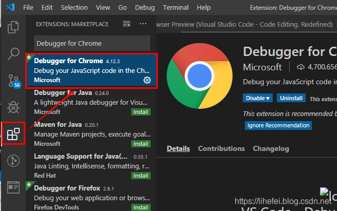Install Debugger for Java extension
337x211 pixels.
(x=141, y=112)
